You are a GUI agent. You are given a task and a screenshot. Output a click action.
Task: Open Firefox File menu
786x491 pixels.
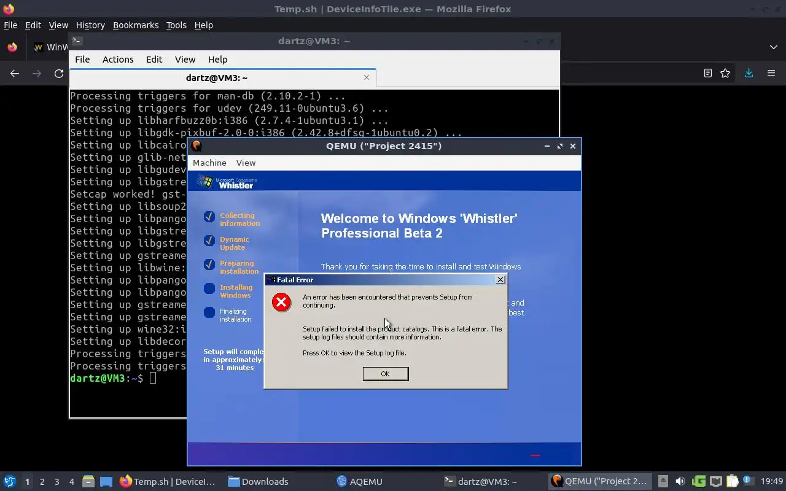click(x=10, y=25)
